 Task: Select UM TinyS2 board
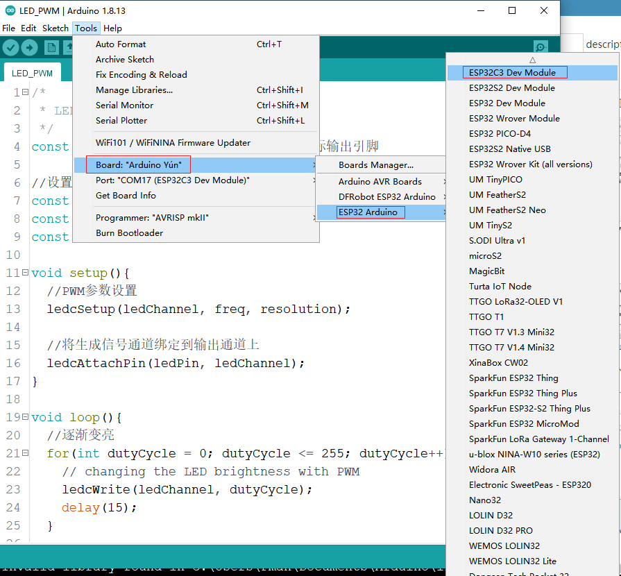pos(532,226)
